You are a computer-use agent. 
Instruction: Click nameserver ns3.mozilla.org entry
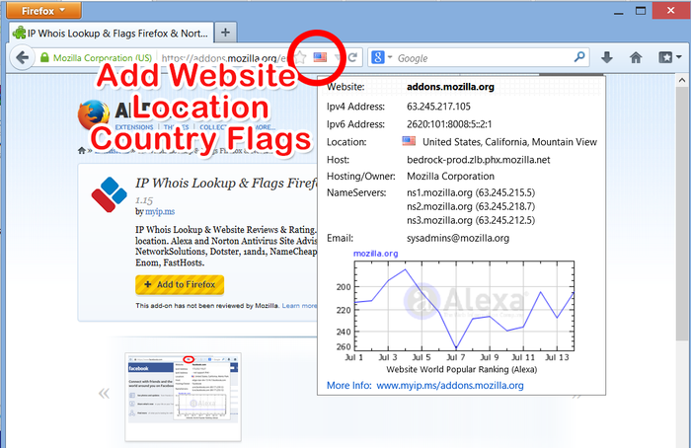[x=471, y=220]
